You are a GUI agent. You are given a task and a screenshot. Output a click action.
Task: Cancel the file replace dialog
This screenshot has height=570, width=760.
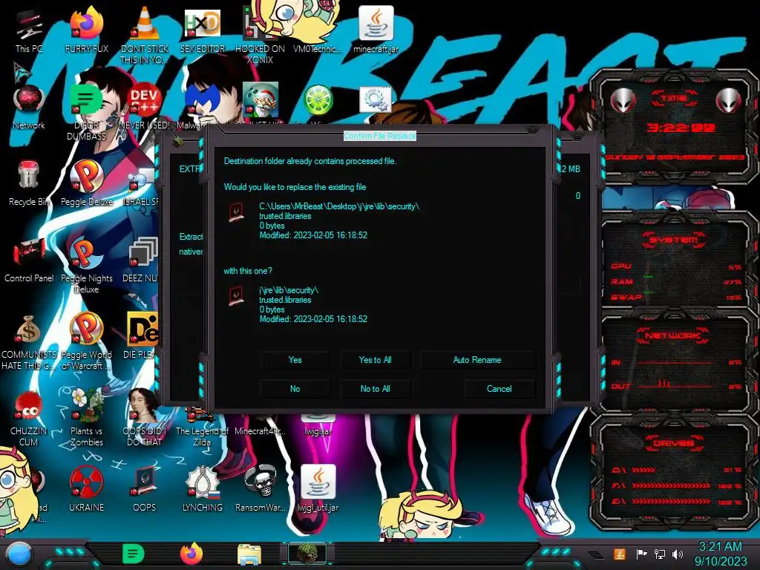pyautogui.click(x=499, y=389)
